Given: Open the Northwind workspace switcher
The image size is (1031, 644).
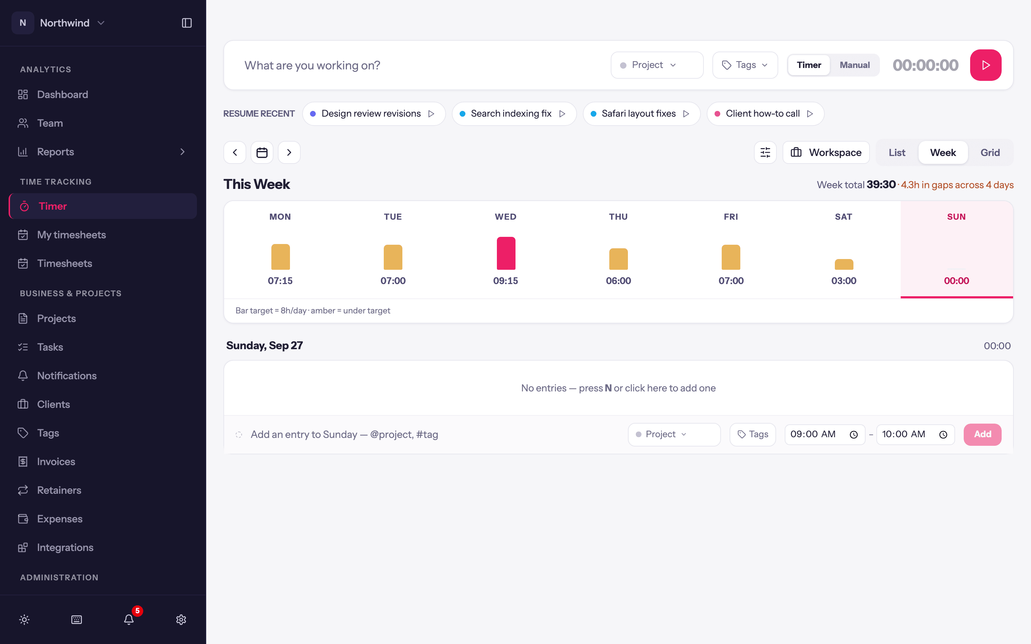Looking at the screenshot, I should (x=58, y=23).
